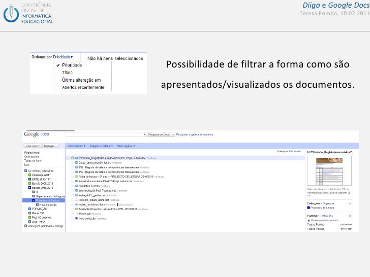The image size is (370, 277).
Task: Open the large Ordenar por Prioridade dropdown
Action: (52, 57)
